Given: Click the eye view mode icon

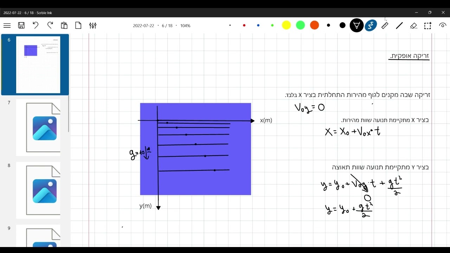Looking at the screenshot, I should pos(443,25).
